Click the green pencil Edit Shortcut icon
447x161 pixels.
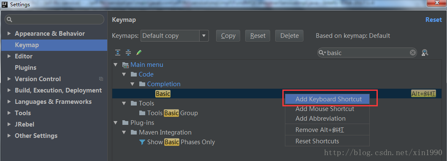pyautogui.click(x=139, y=53)
